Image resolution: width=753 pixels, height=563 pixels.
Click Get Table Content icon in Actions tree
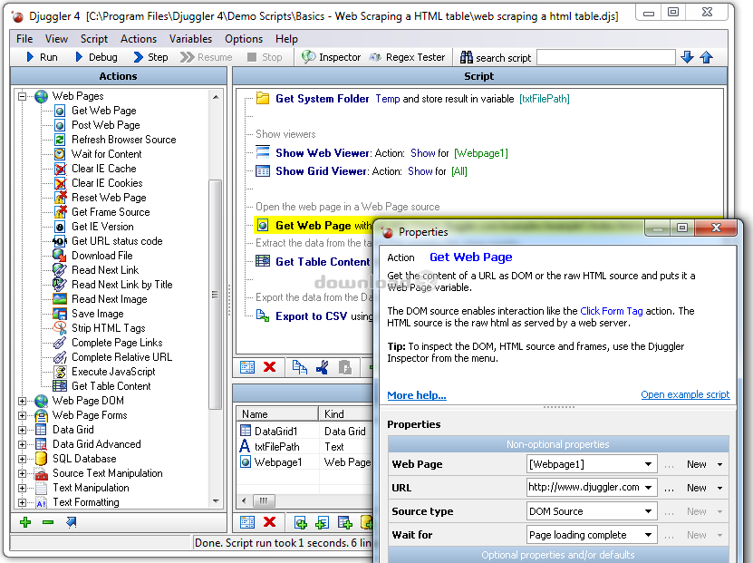[60, 386]
